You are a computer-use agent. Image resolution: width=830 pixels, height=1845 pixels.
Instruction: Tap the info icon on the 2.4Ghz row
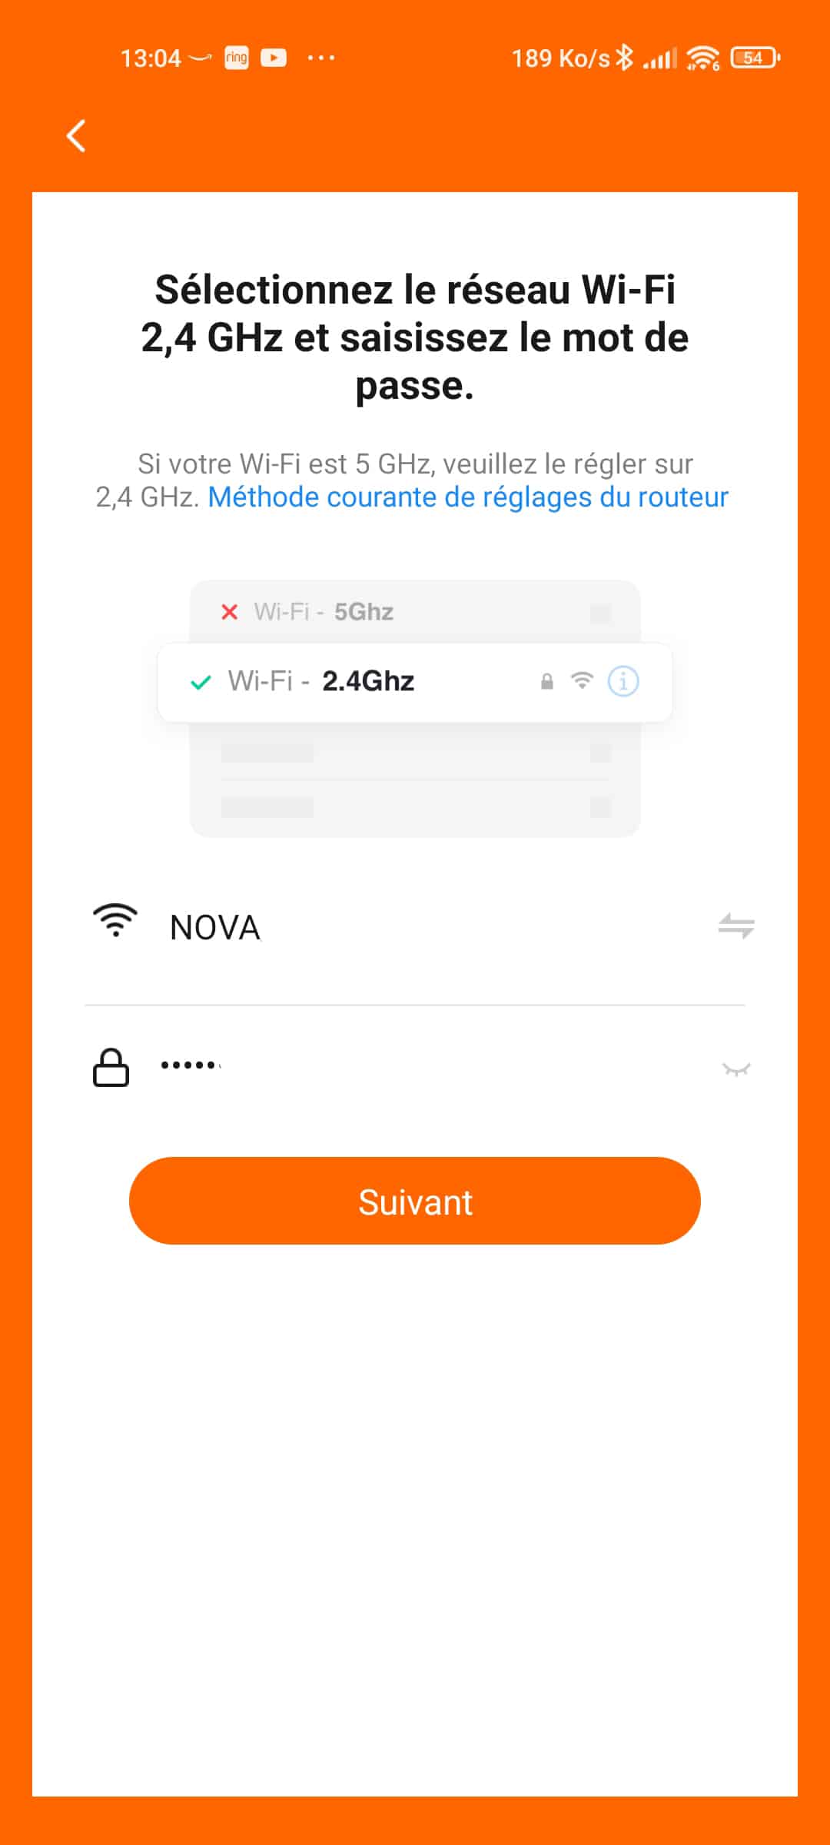click(x=623, y=681)
